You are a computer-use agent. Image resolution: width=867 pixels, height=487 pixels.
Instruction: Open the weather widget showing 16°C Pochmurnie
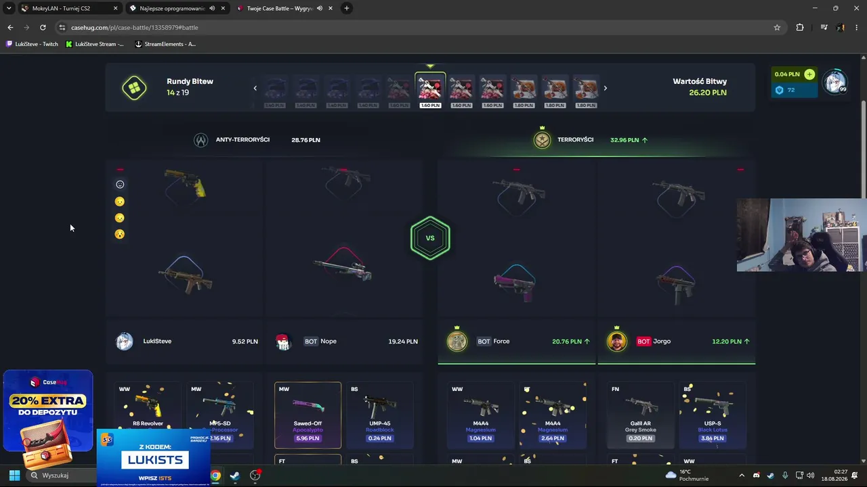(687, 476)
